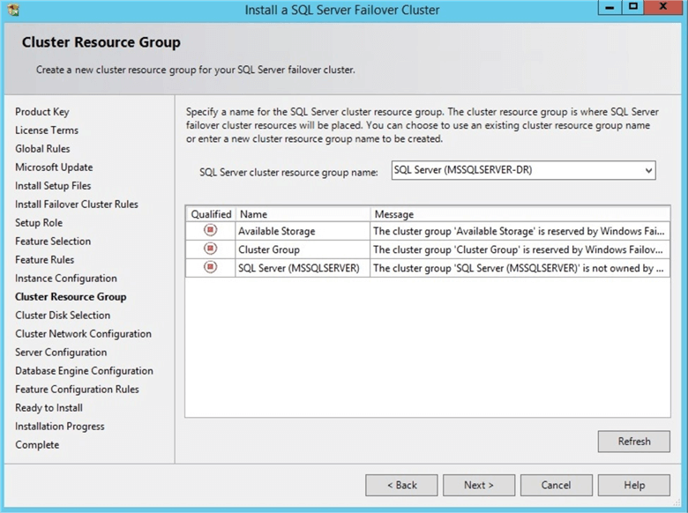Screen dimensions: 688x513
Task: Select the Feature Configuration Rules step
Action: click(77, 390)
